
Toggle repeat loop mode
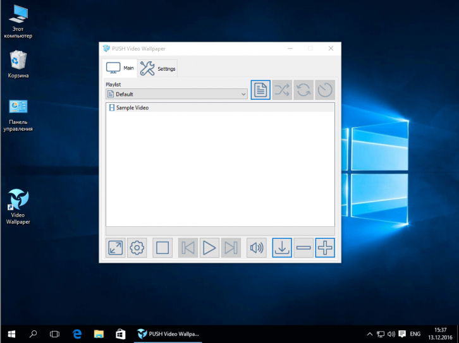(303, 90)
